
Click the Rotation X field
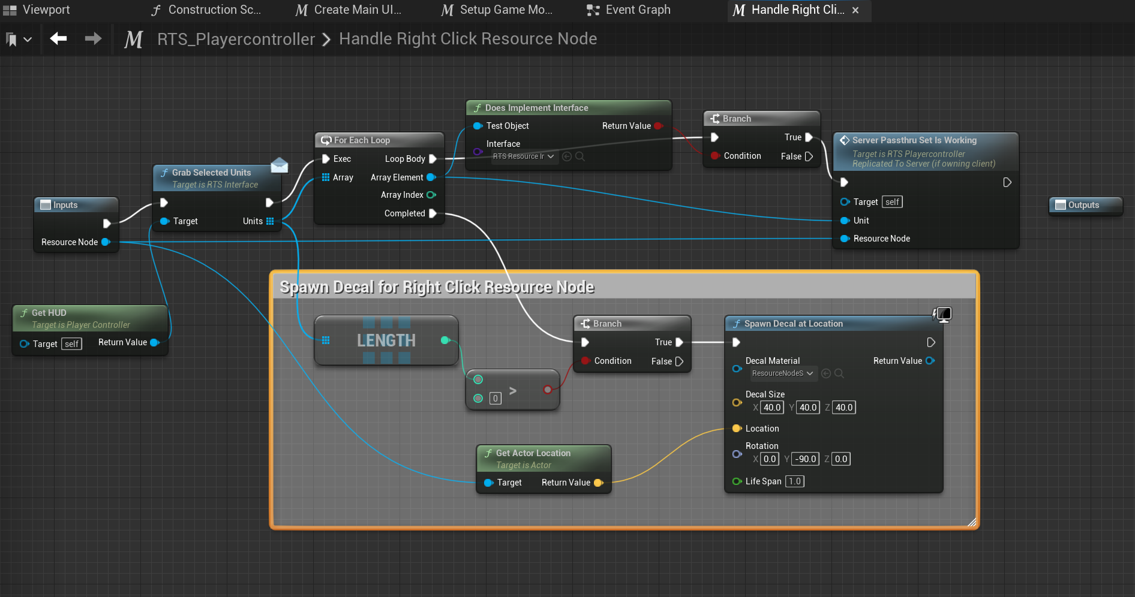770,459
